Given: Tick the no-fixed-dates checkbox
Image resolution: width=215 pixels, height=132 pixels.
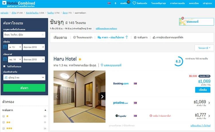Looking at the screenshot, I should [4, 66].
